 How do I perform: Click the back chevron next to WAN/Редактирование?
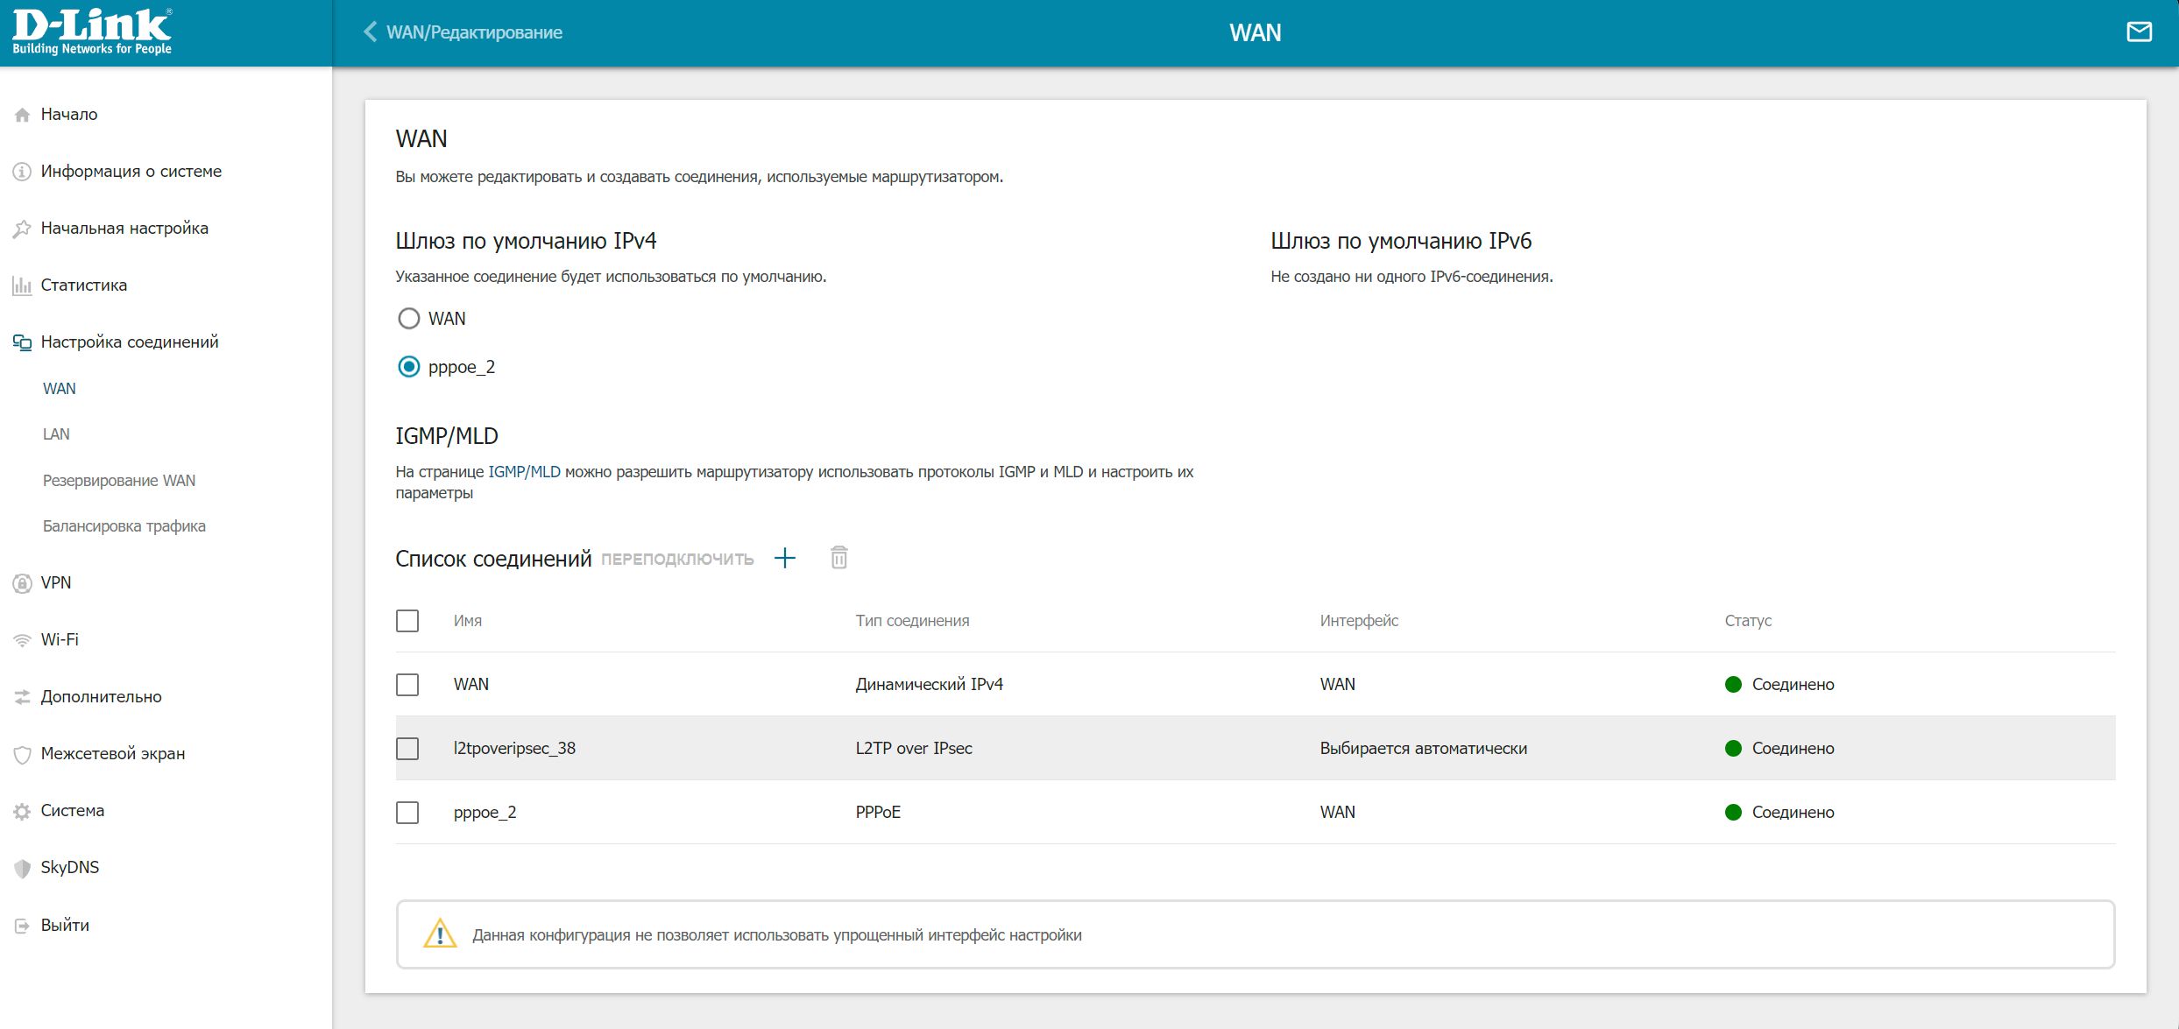click(371, 32)
